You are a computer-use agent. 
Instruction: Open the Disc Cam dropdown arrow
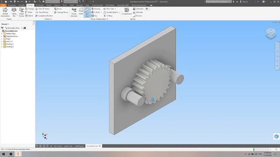click(115, 9)
